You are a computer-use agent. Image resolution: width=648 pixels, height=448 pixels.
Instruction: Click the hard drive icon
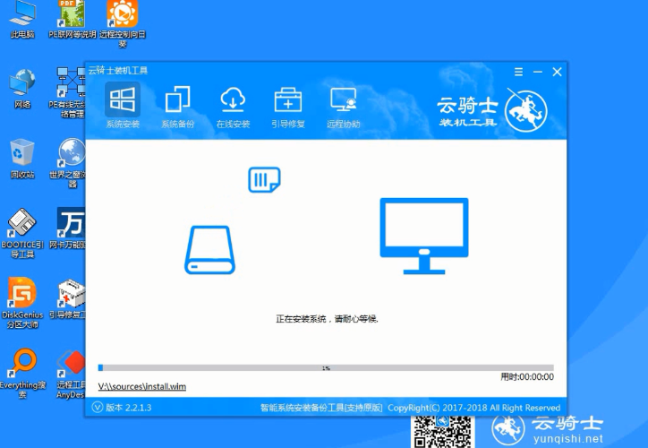point(209,250)
